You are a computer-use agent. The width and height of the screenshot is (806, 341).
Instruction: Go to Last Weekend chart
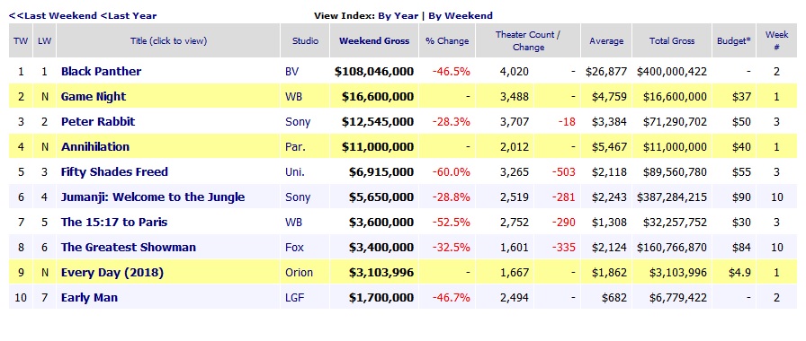(x=53, y=15)
